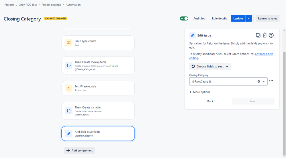This screenshot has height=158, width=286.
Task: Expand the Closing Category value dropdown chevron
Action: point(264,81)
